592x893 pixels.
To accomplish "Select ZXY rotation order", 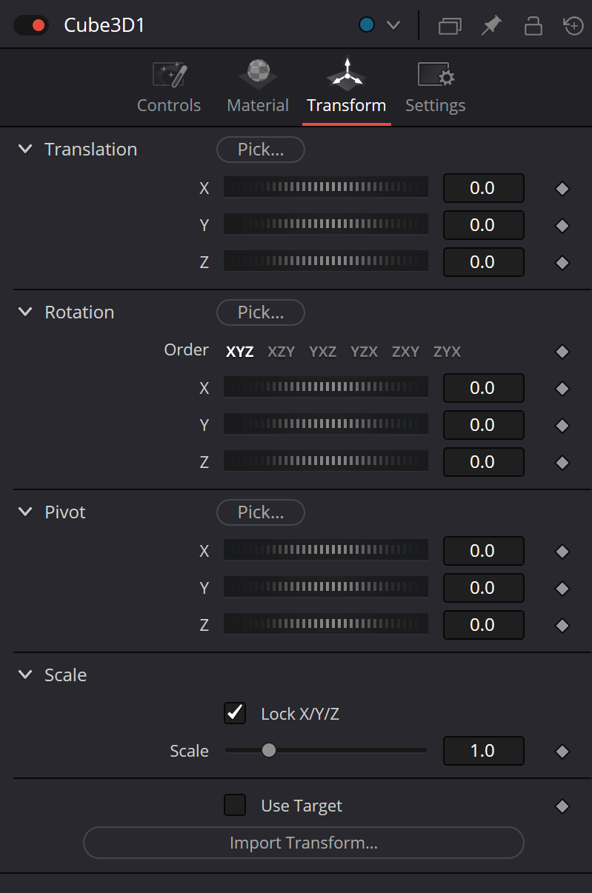I will coord(406,352).
